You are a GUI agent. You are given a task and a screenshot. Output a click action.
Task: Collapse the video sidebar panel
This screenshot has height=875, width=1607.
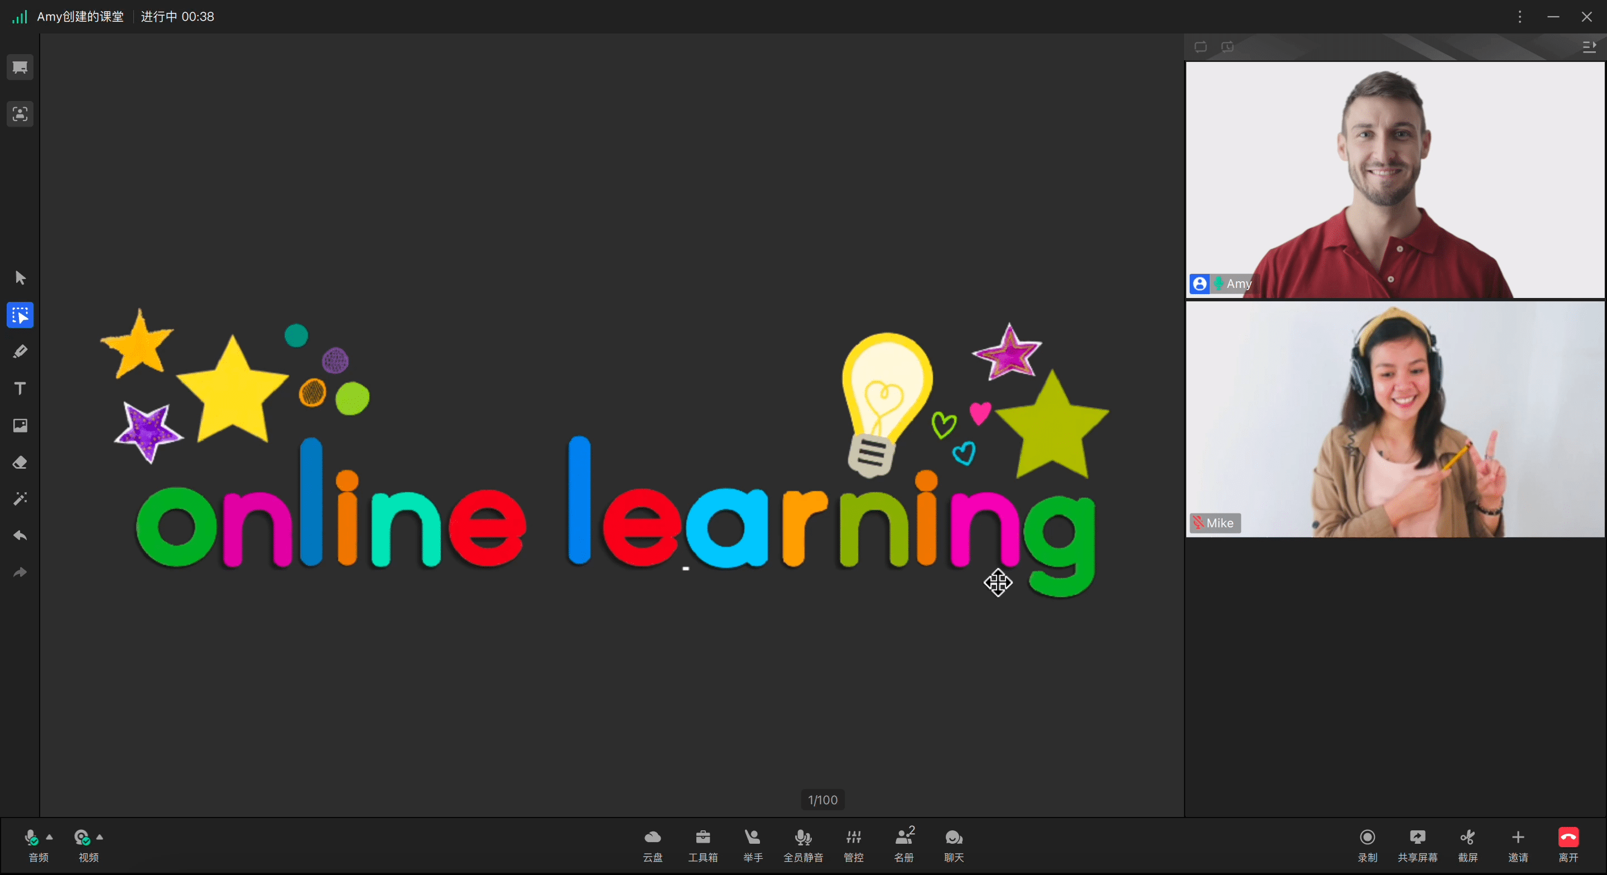1589,47
